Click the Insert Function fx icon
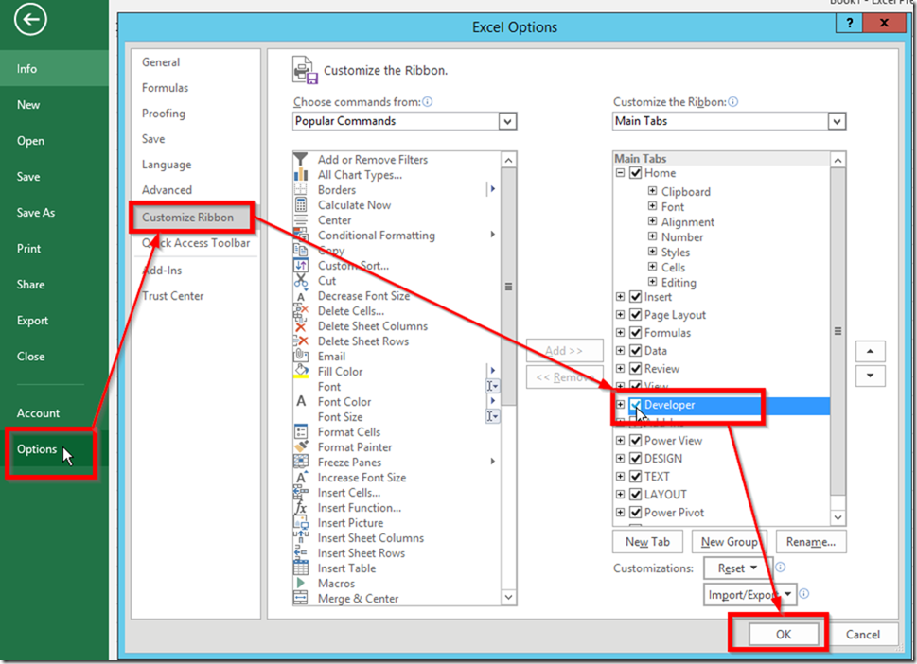Viewport: 917px width, 664px height. 301,507
